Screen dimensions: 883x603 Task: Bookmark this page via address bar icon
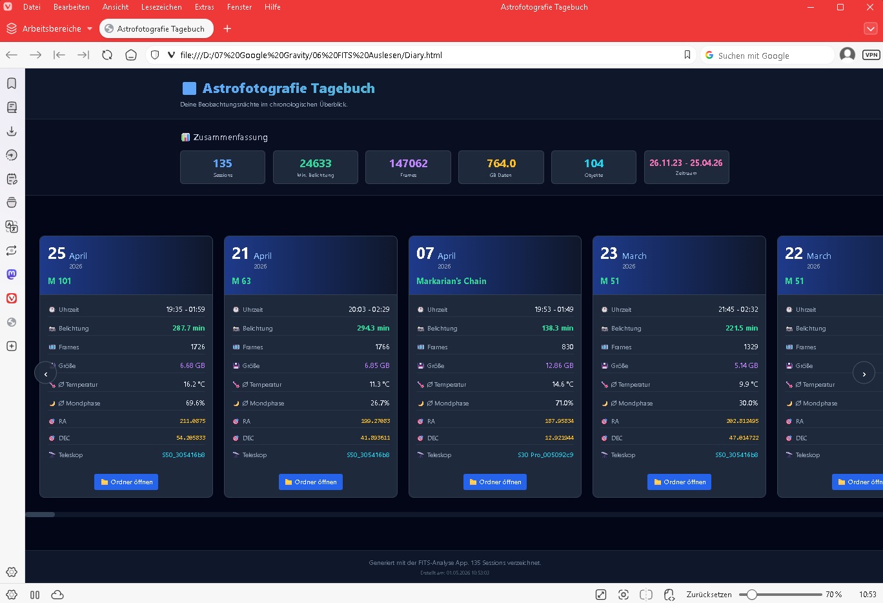[687, 55]
